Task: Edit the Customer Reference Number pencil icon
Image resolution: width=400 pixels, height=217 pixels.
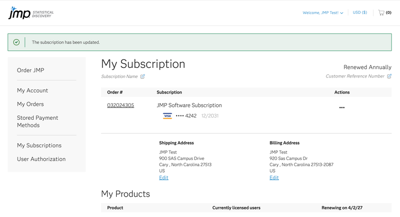Action: [x=389, y=76]
